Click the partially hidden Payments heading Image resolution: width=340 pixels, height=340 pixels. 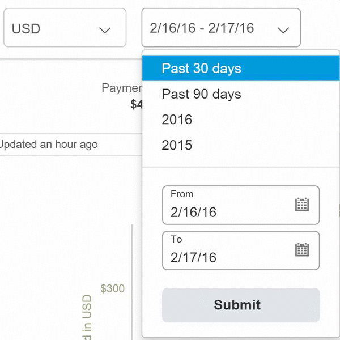pyautogui.click(x=122, y=88)
